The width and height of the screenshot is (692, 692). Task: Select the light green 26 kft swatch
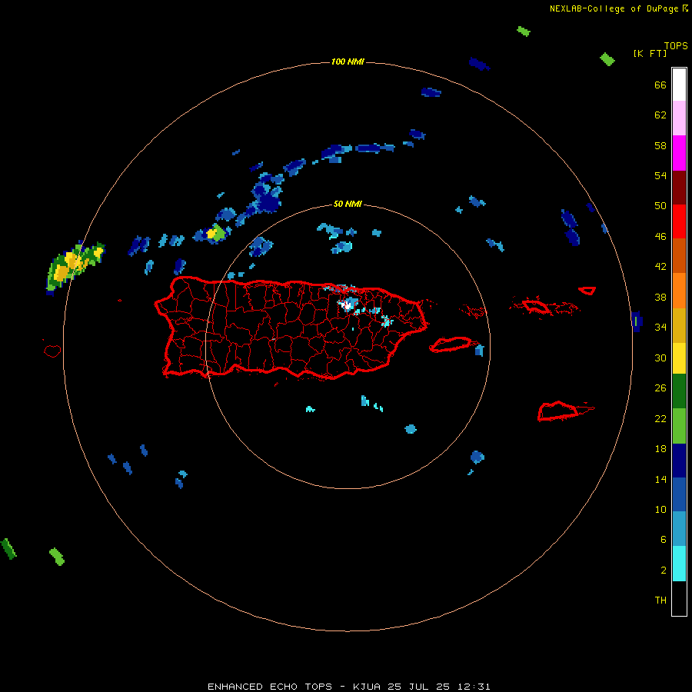[679, 426]
